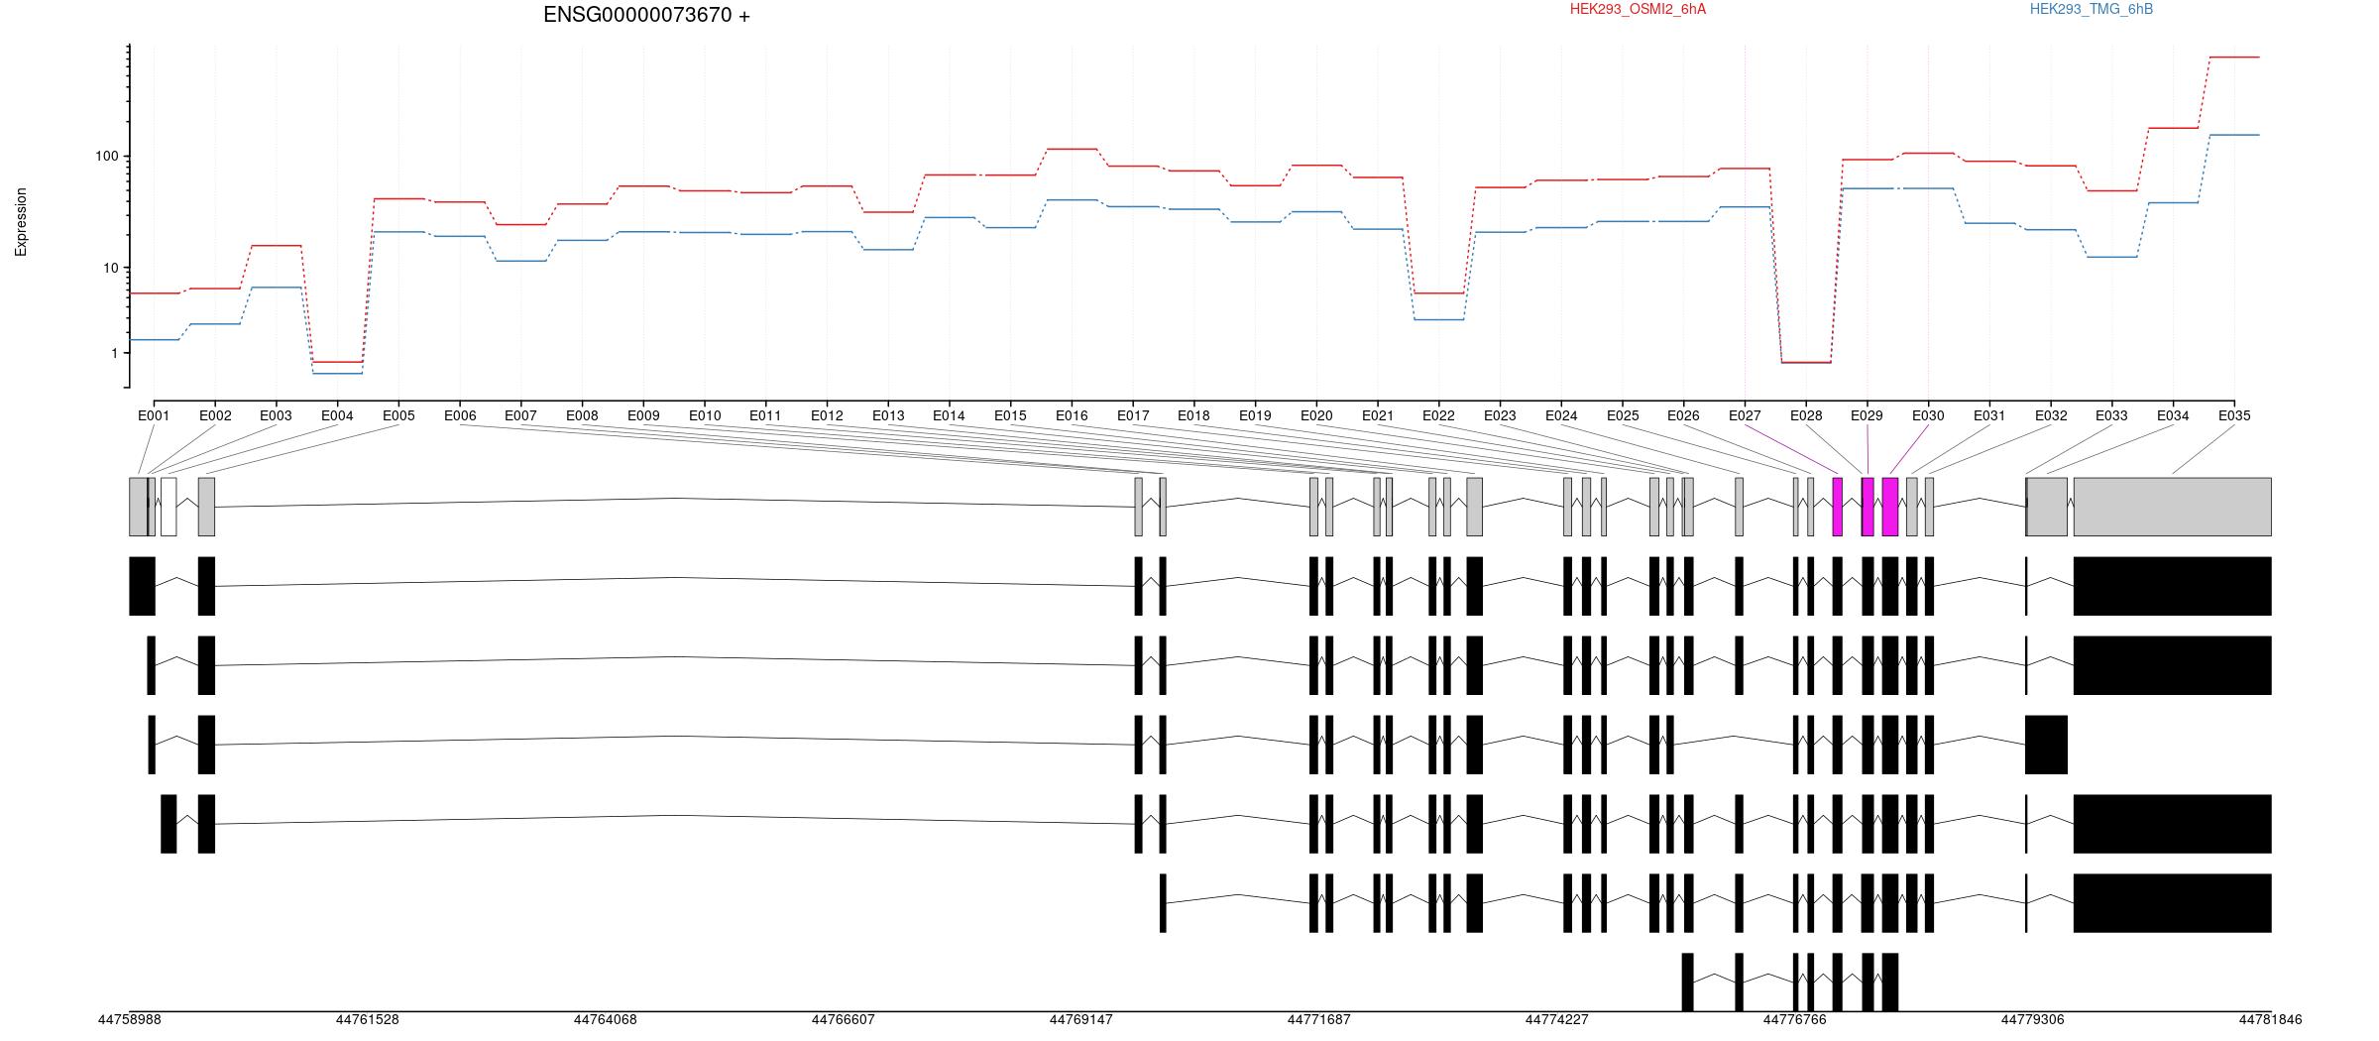Click exon label E013
This screenshot has width=2379, height=1041.
[x=888, y=415]
